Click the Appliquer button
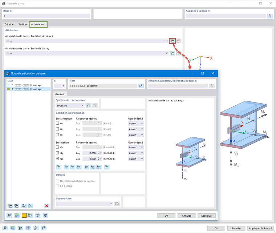 coord(207,216)
